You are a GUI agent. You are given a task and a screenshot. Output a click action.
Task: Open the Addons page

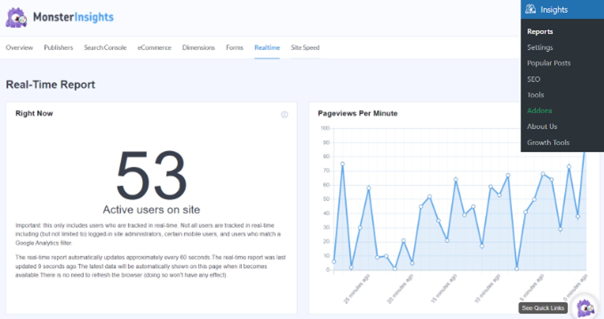(539, 111)
